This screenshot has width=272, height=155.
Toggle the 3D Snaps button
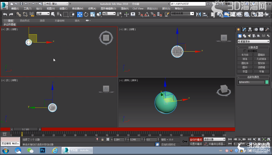(x=140, y=14)
